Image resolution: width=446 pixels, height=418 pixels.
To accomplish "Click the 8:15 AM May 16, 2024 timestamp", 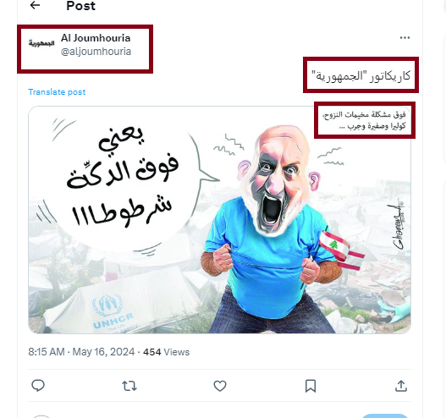I will 81,352.
